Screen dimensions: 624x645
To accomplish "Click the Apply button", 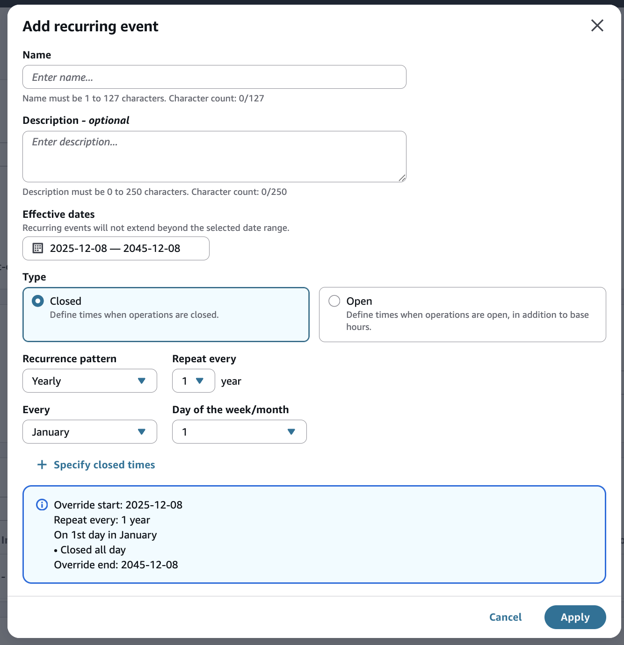I will coord(575,617).
